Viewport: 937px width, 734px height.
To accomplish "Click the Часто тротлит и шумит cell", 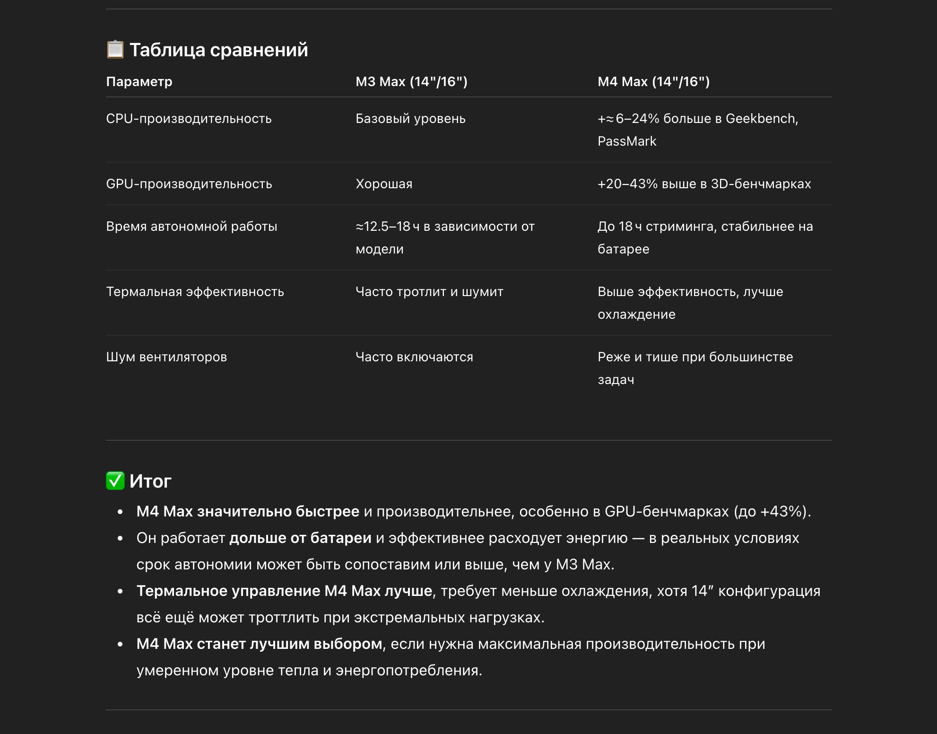I will (429, 291).
